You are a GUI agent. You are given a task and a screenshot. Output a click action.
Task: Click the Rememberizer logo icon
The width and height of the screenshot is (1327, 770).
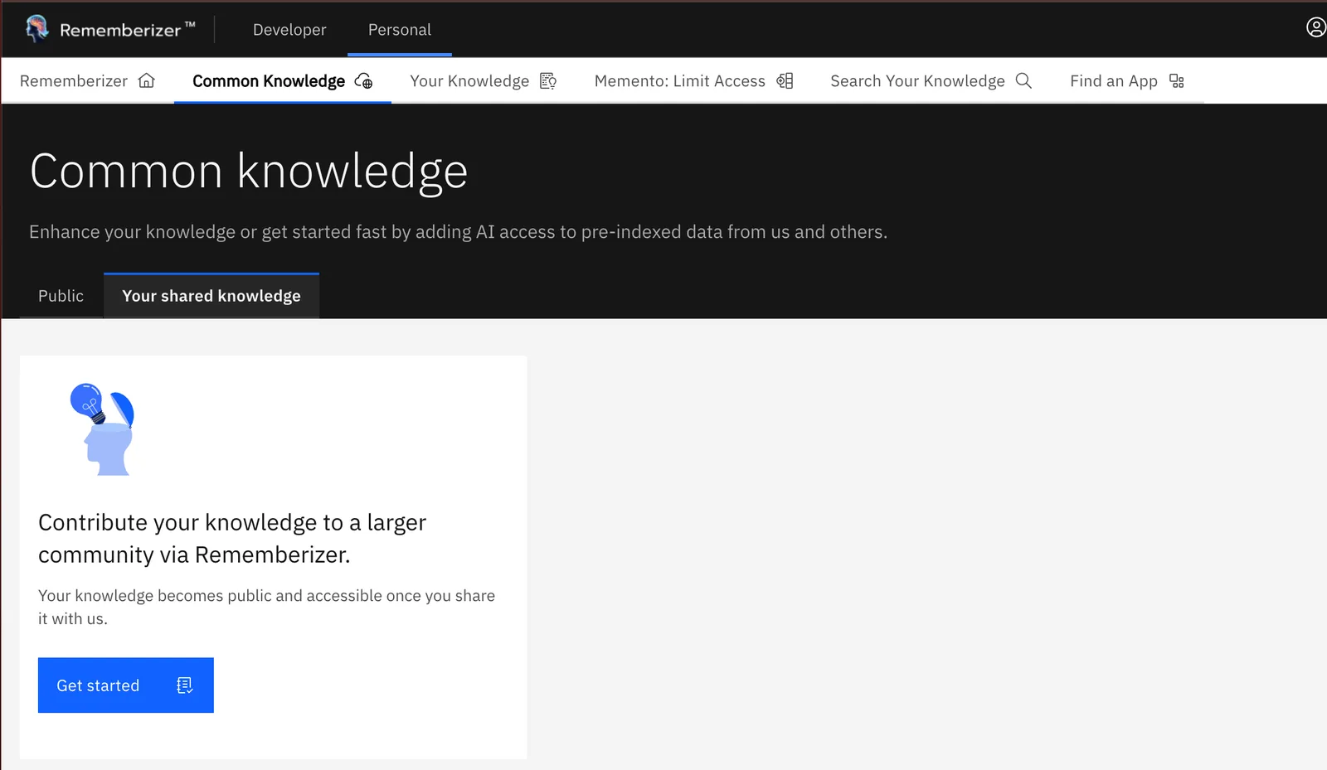coord(36,29)
